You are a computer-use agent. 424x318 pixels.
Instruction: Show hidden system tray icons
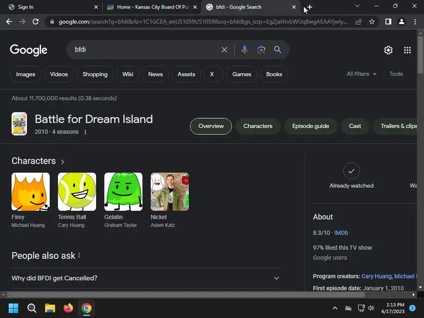point(335,308)
